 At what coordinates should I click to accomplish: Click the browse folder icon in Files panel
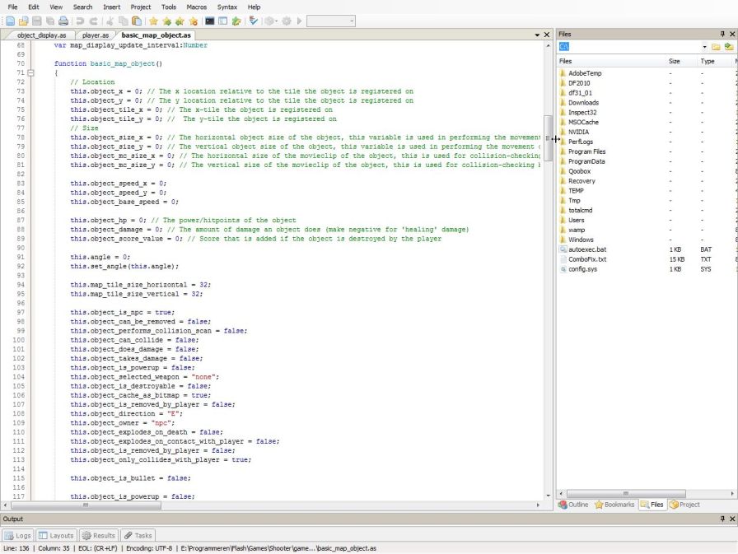tap(716, 47)
